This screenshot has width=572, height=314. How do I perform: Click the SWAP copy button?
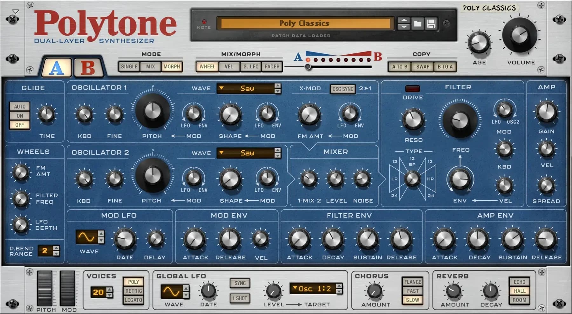pyautogui.click(x=422, y=67)
